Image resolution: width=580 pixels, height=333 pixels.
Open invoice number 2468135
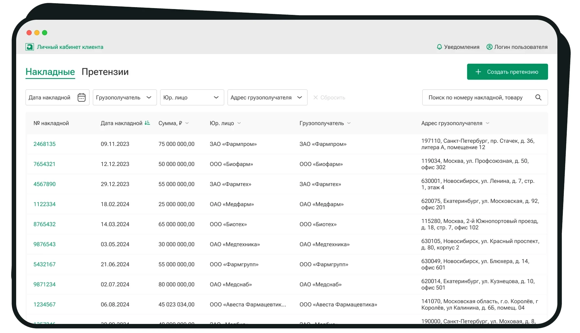coord(45,144)
